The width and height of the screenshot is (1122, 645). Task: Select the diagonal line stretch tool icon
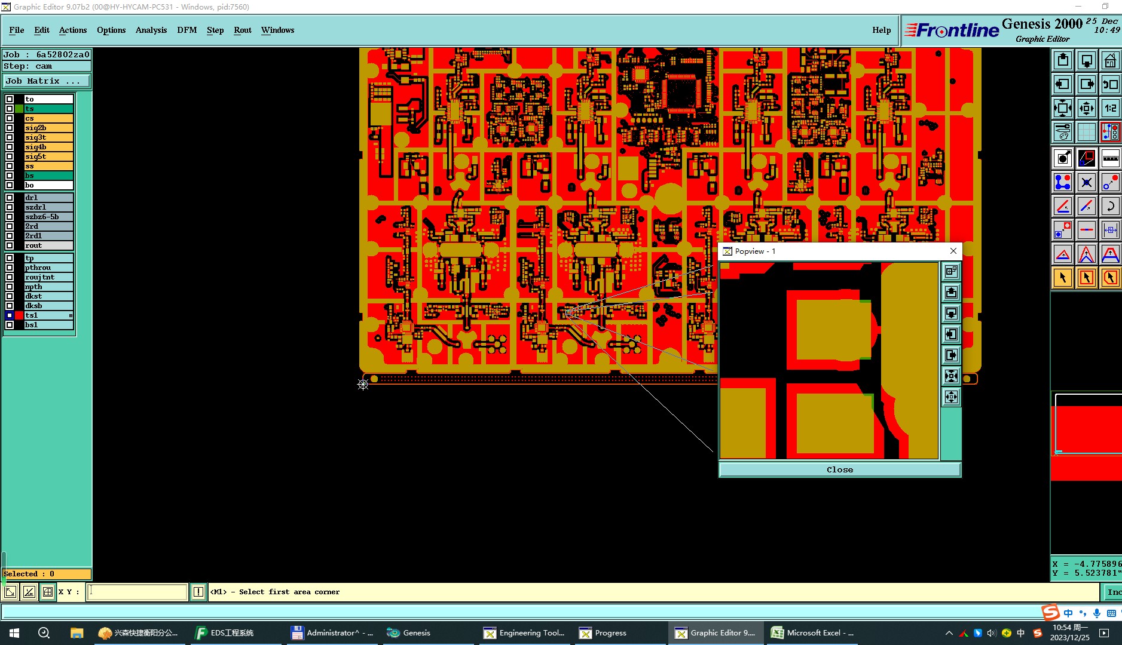1087,206
